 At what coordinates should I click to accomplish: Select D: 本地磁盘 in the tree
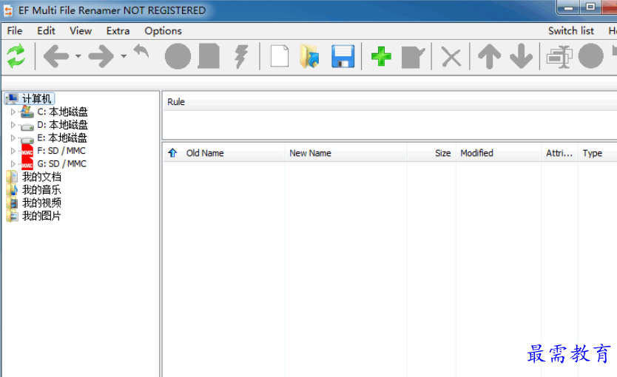pos(62,125)
